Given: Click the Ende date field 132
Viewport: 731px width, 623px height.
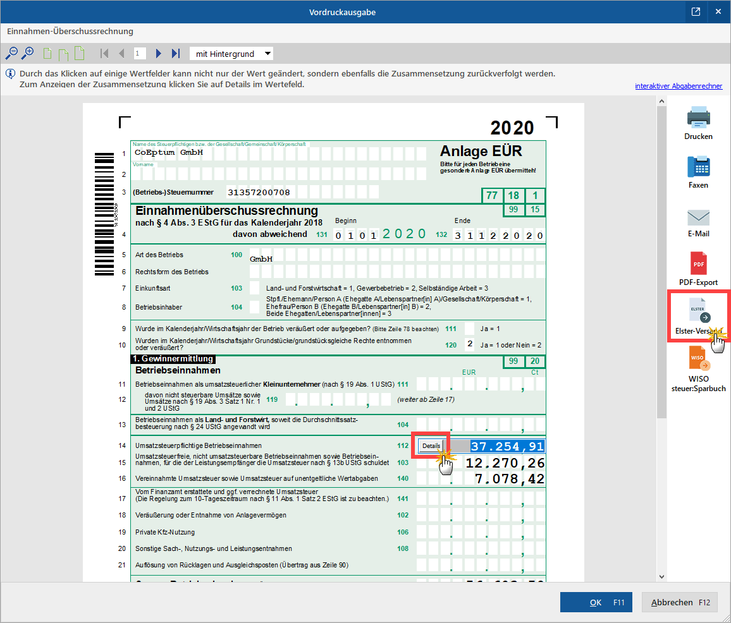Looking at the screenshot, I should tap(499, 235).
